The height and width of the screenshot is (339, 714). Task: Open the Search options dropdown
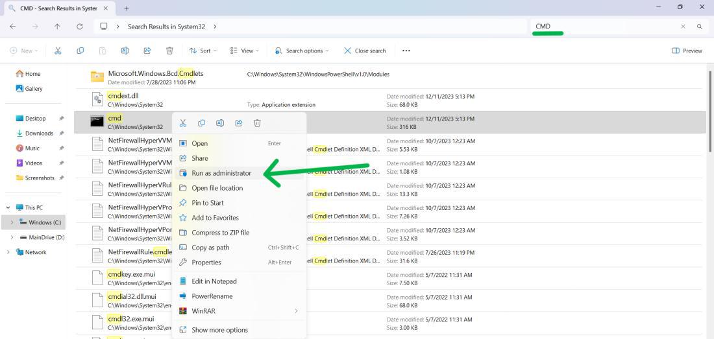click(x=302, y=51)
